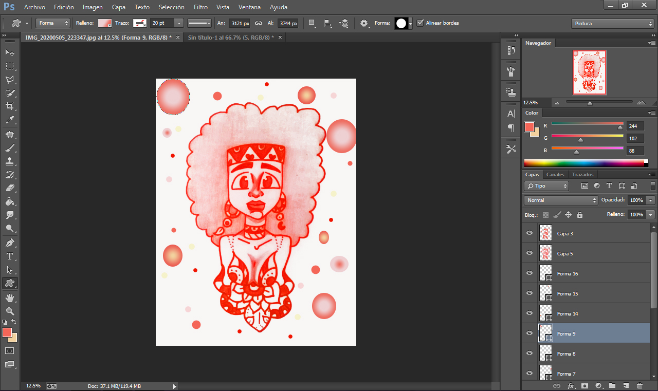Switch to Sin título-1 document tab
Image resolution: width=658 pixels, height=391 pixels.
231,38
